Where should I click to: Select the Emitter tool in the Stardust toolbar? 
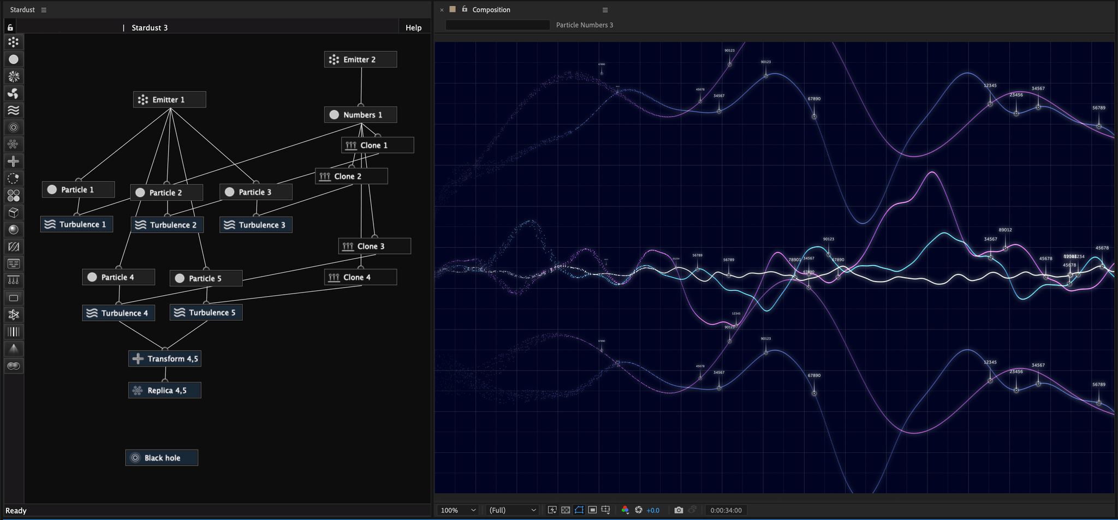[x=14, y=42]
